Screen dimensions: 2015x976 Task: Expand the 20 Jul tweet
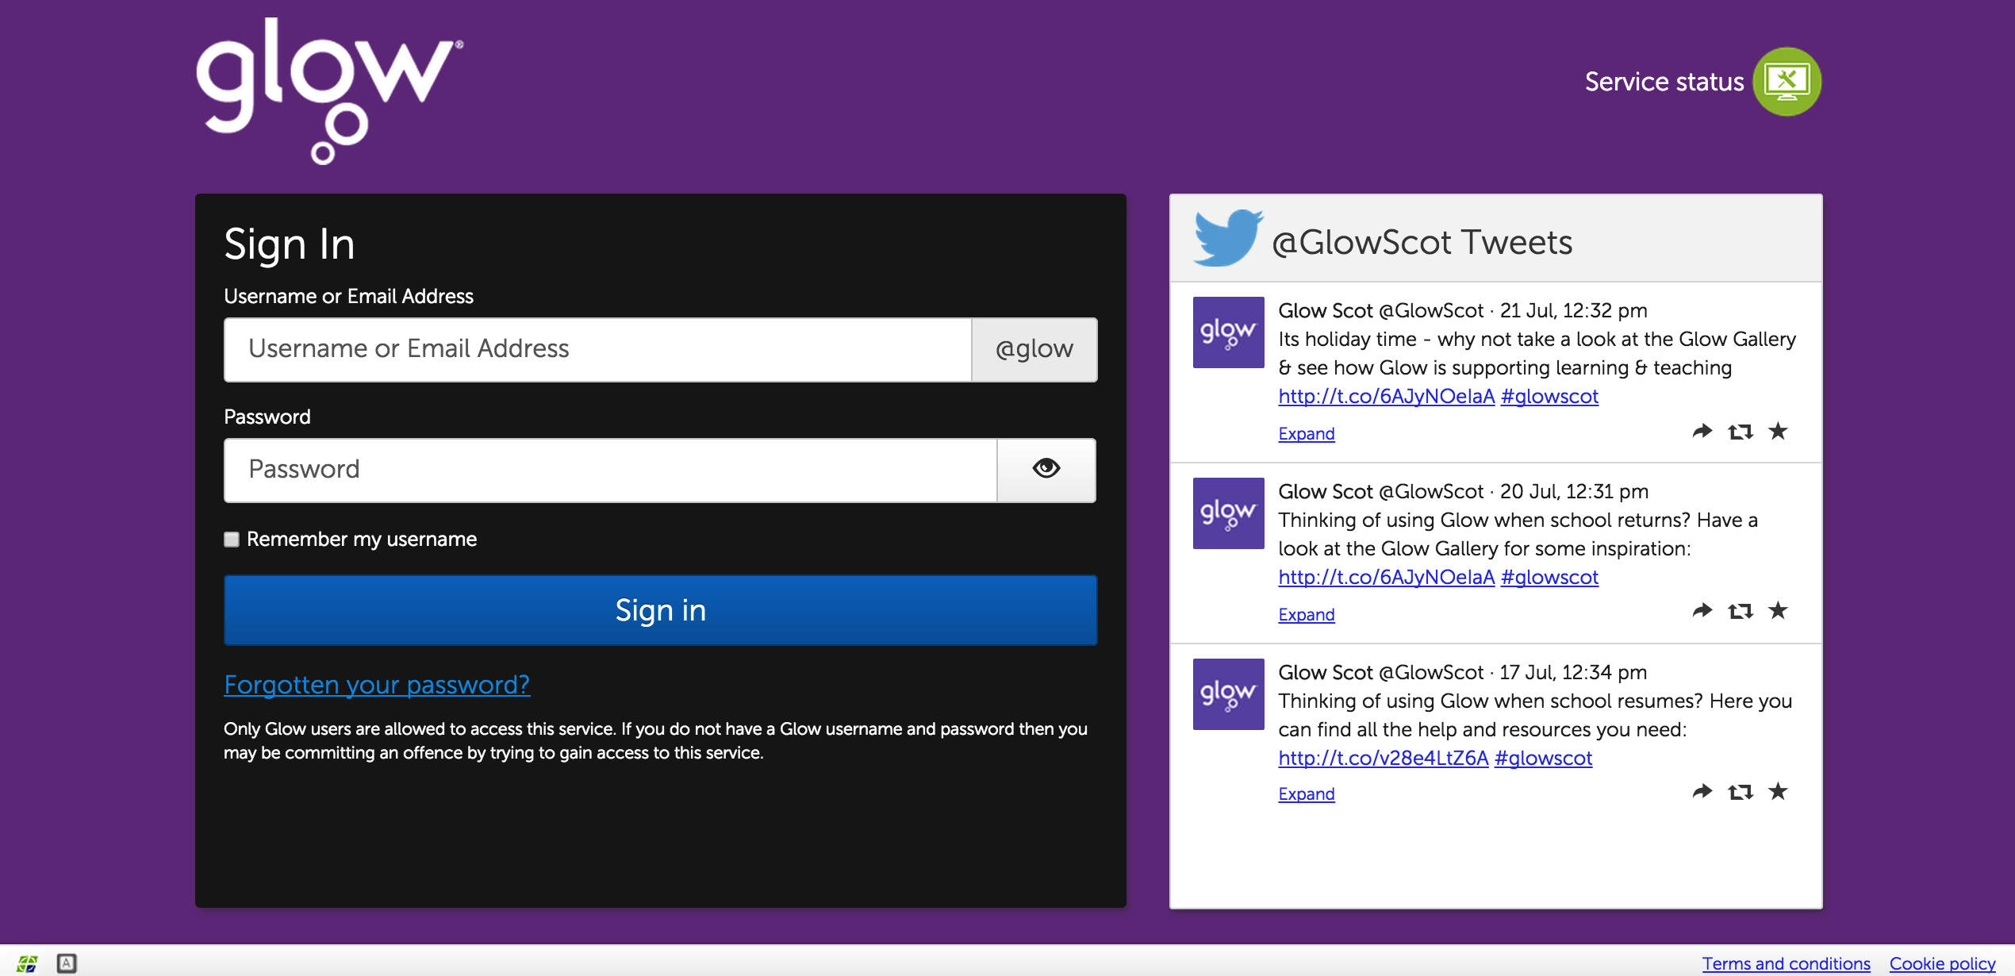coord(1307,615)
